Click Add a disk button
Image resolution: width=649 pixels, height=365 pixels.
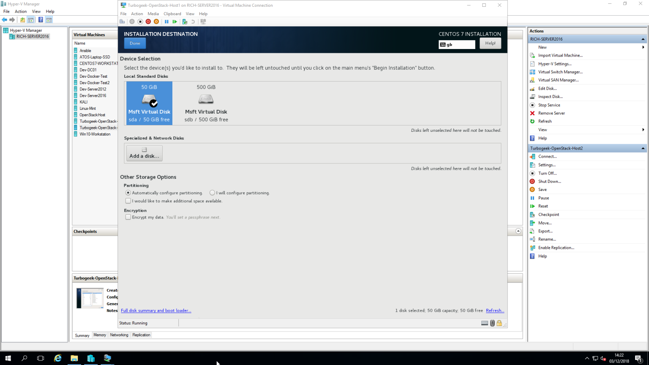point(145,153)
